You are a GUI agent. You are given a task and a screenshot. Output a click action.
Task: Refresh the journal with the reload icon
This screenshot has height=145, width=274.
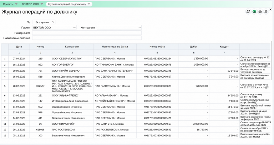[x=248, y=11]
